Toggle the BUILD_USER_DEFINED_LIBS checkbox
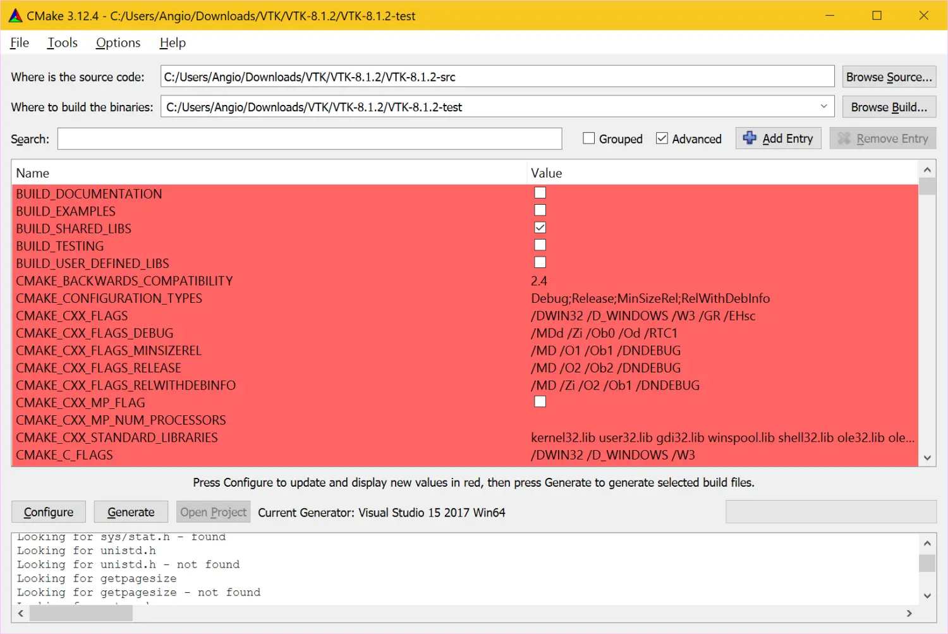 540,262
